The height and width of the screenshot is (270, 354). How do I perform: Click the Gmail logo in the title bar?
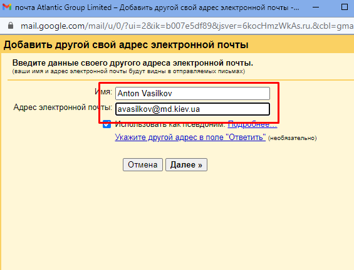7,7
